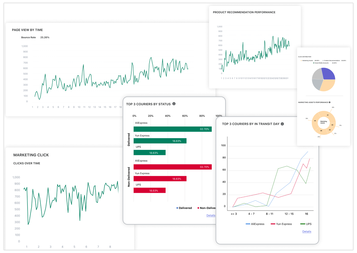The width and height of the screenshot is (357, 253).
Task: Toggle the Delivered legend item in status chart
Action: [x=184, y=208]
